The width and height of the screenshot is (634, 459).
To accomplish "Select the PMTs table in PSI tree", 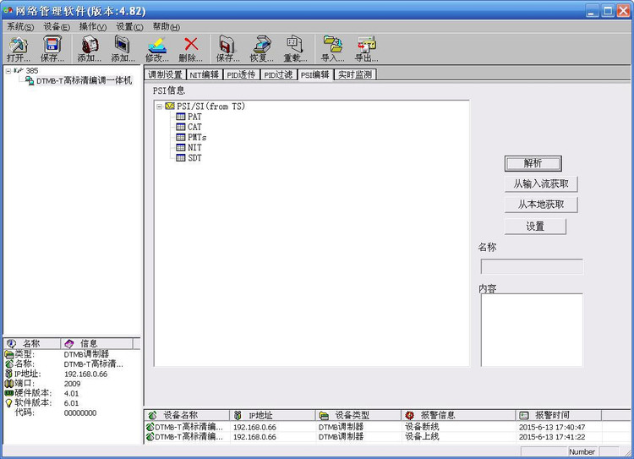I will (191, 137).
